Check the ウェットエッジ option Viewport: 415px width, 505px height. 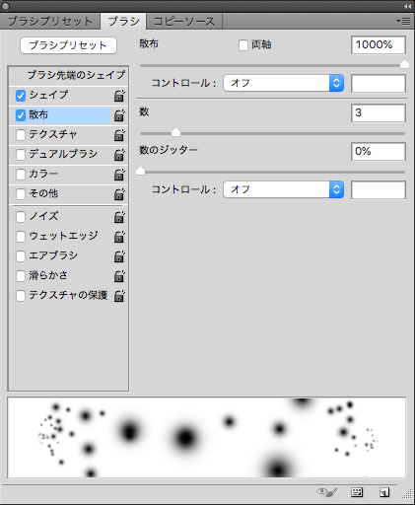pos(21,237)
